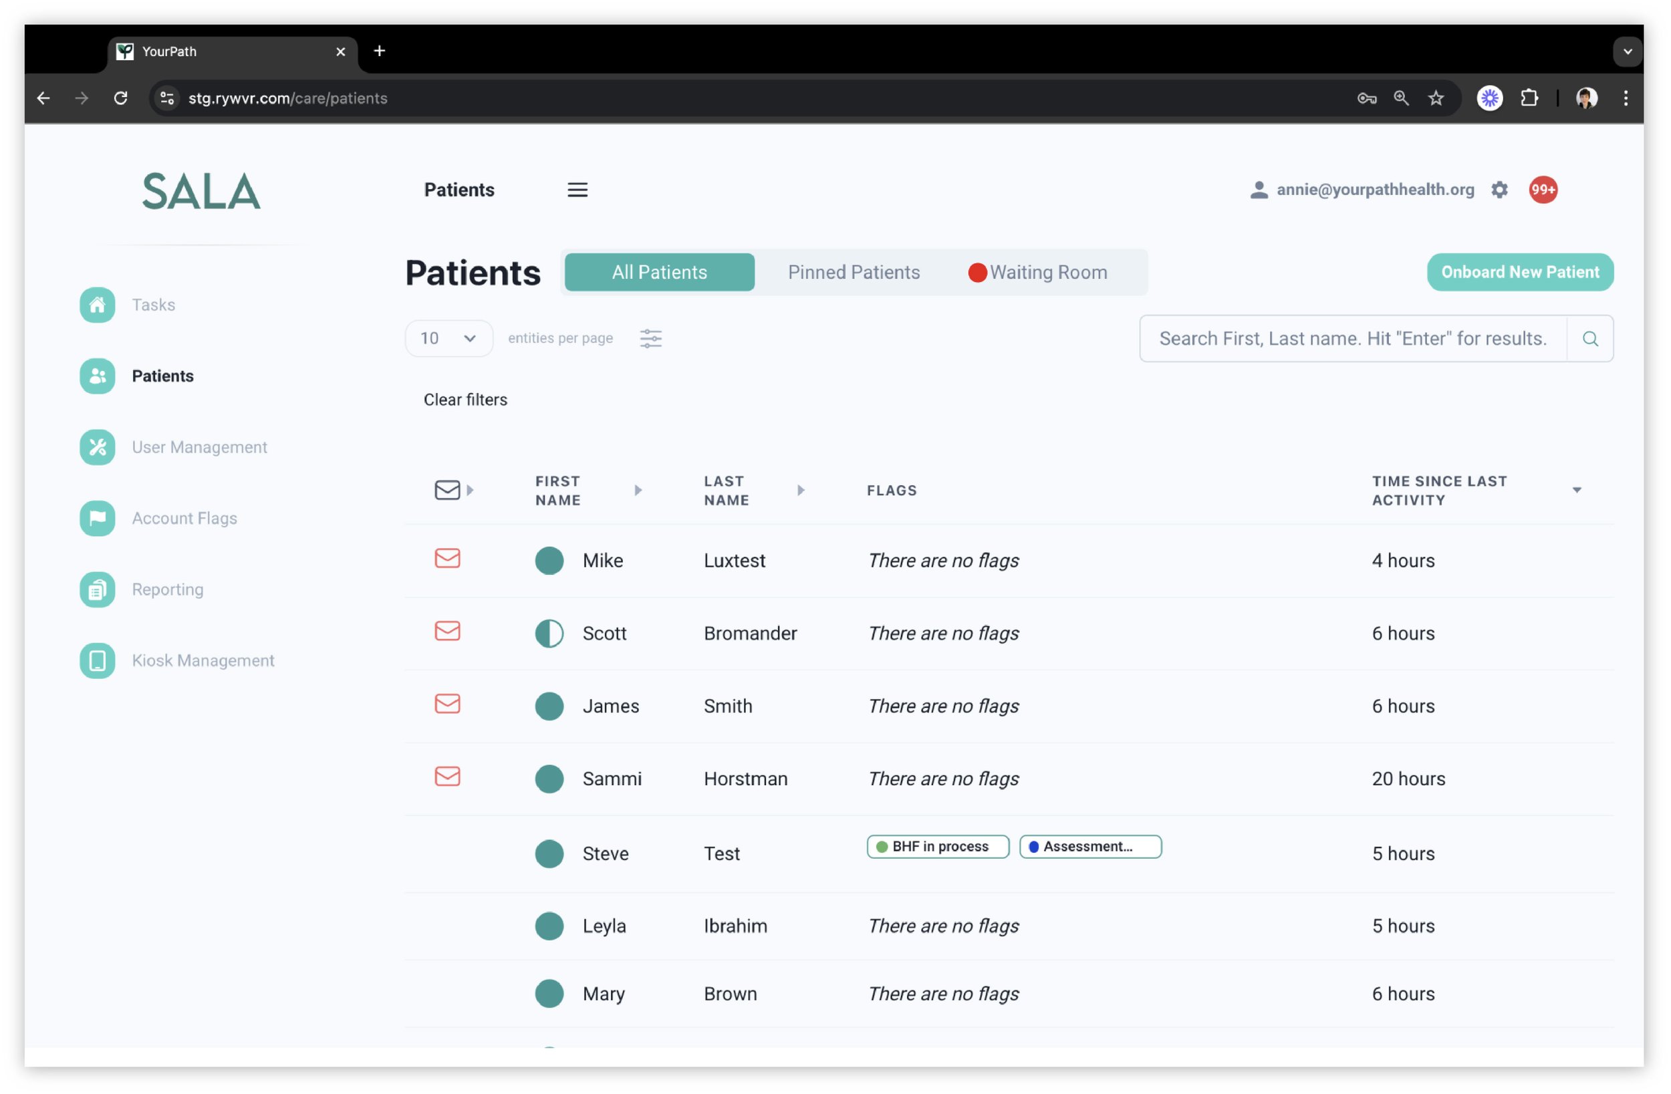Switch to Pinned Patients tab
The width and height of the screenshot is (1671, 1094).
[x=853, y=273]
